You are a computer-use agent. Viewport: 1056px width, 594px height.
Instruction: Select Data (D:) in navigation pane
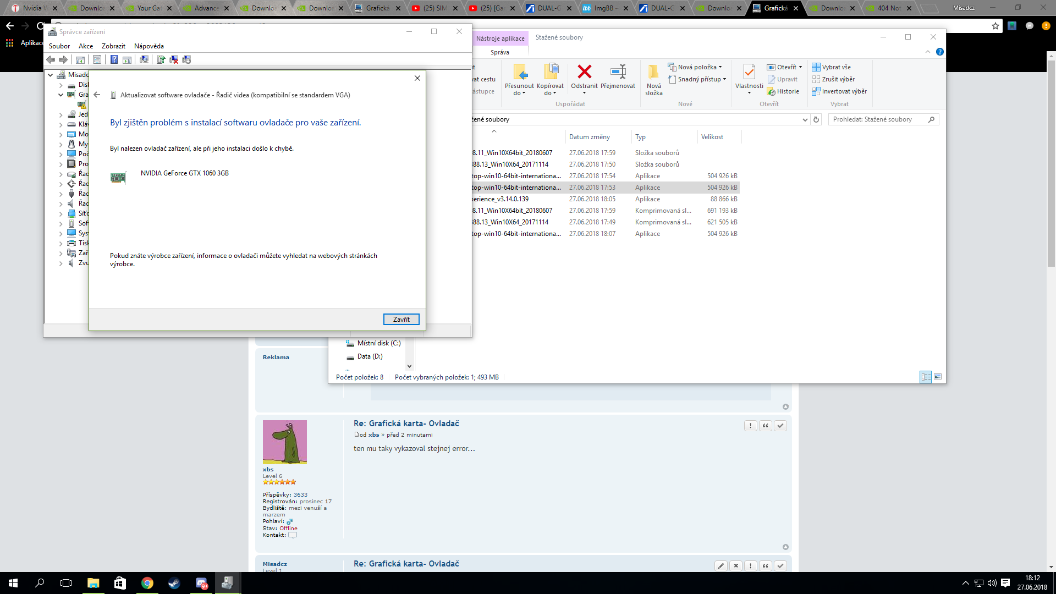click(x=365, y=356)
